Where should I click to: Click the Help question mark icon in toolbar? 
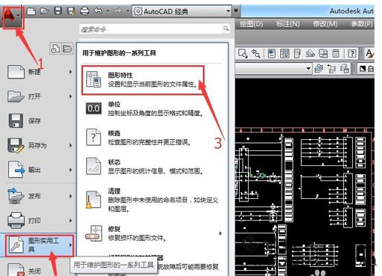pos(352,53)
